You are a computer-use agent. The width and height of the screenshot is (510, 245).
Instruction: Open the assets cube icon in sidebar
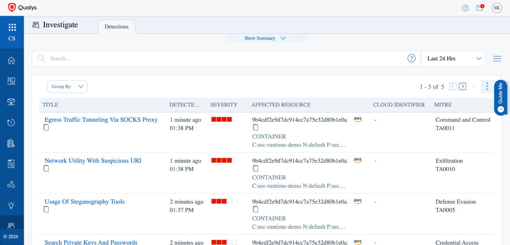point(11,102)
